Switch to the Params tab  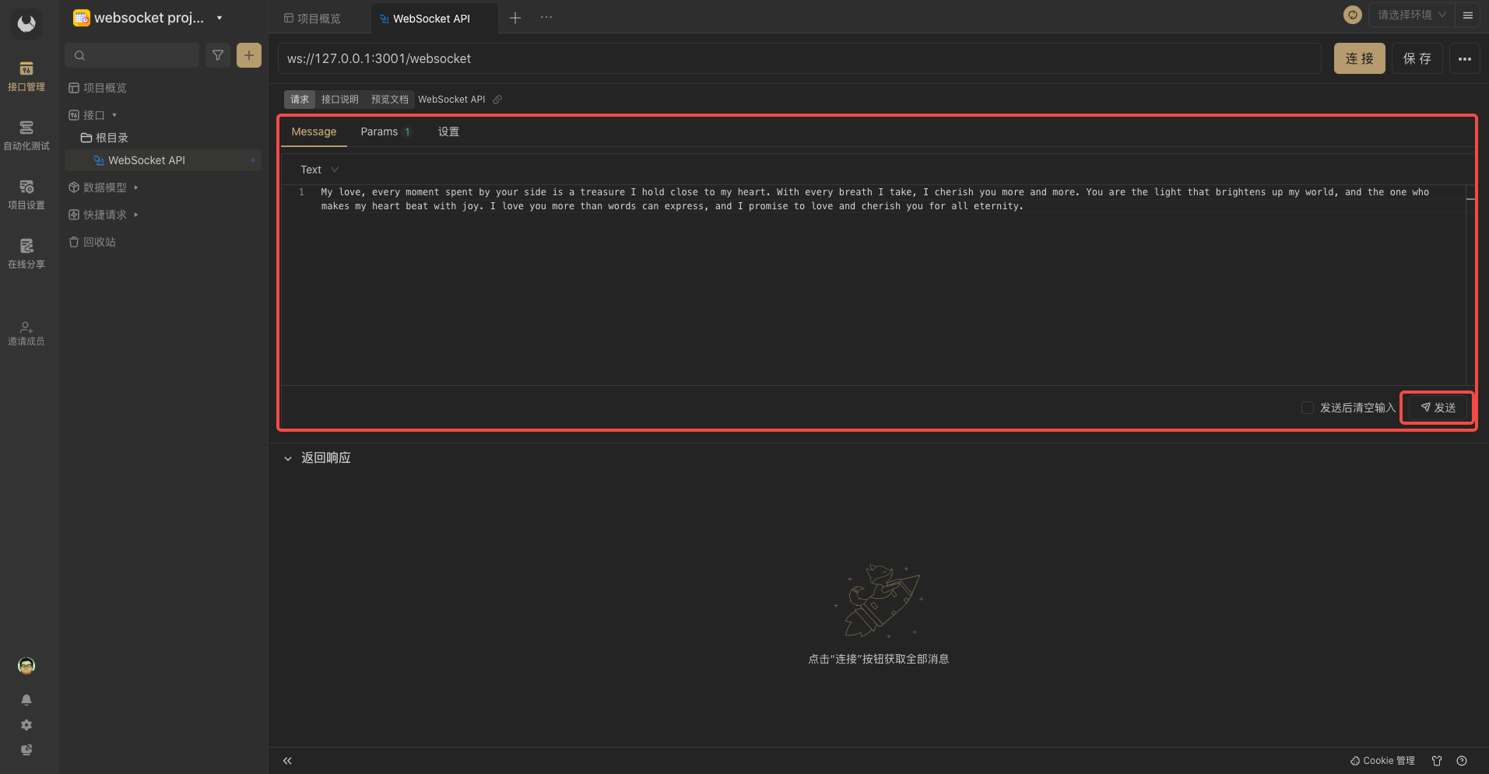(x=379, y=131)
